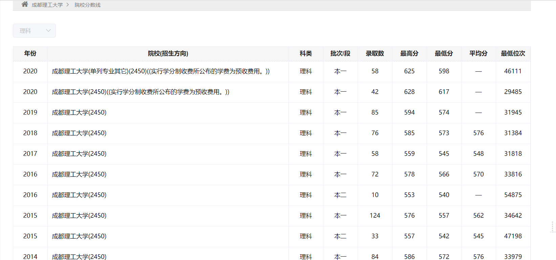
Task: Select the 2018 year cell
Action: pos(30,133)
